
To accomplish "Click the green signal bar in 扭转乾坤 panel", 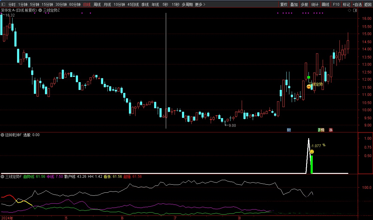I will pos(312,164).
